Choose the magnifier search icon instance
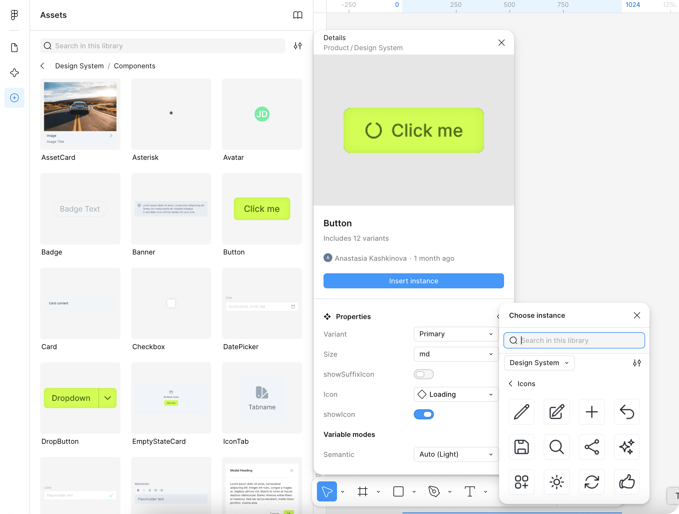 click(557, 447)
